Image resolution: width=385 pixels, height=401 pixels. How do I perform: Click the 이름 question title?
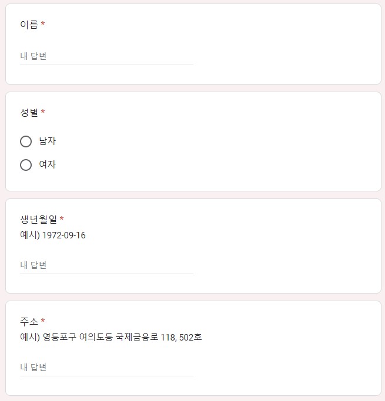pyautogui.click(x=29, y=25)
